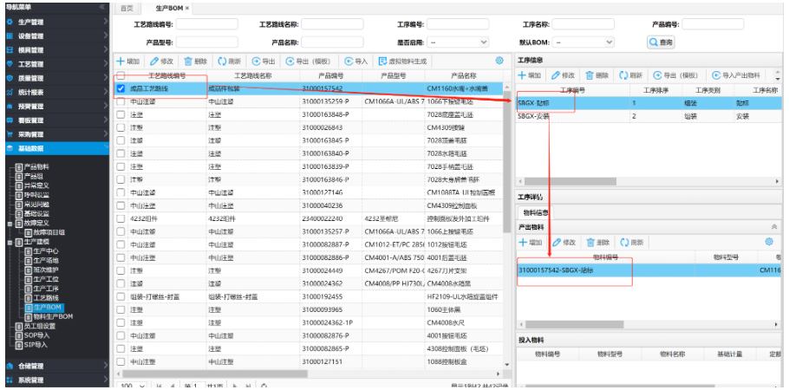
Task: Check the row with 23400022240
Action: coord(121,218)
